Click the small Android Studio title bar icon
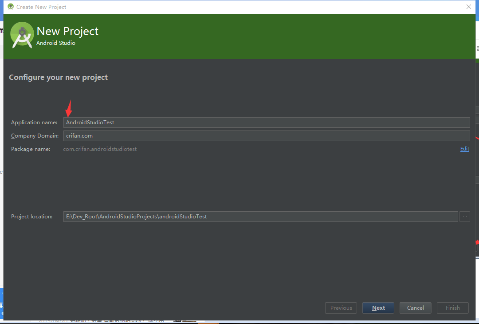The image size is (479, 324). click(11, 7)
